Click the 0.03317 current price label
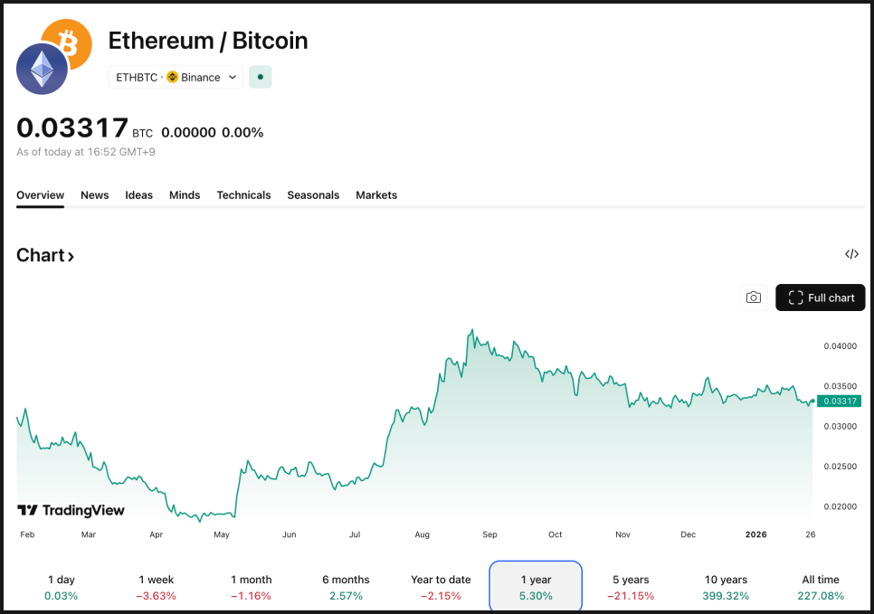 coord(837,401)
